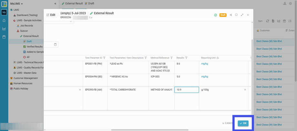The image size is (297, 131).
Task: Collapse the sidebar with double chevron
Action: (55, 4)
